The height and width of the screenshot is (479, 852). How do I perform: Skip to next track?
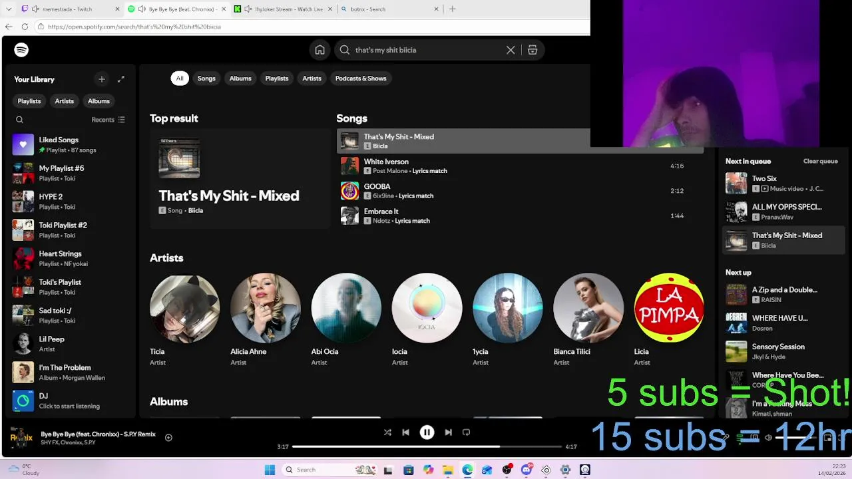[448, 432]
